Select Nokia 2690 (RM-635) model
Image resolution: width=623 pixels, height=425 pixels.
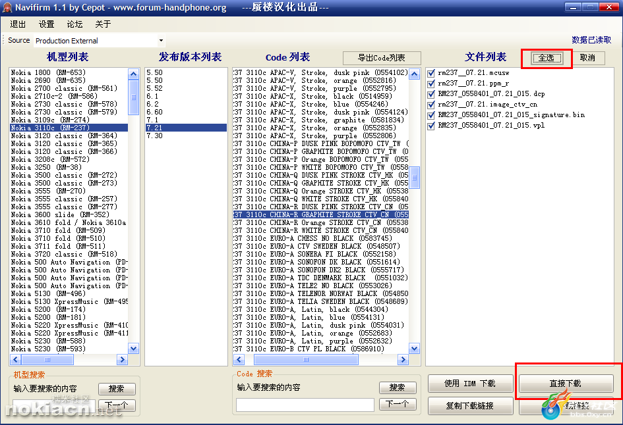click(x=69, y=80)
